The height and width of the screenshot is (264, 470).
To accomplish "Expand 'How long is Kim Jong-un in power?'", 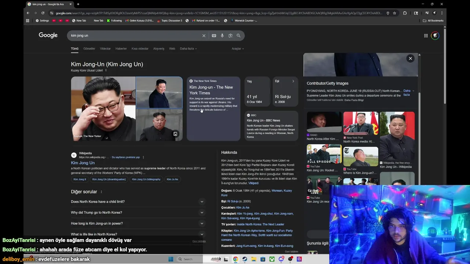I will coord(137,223).
